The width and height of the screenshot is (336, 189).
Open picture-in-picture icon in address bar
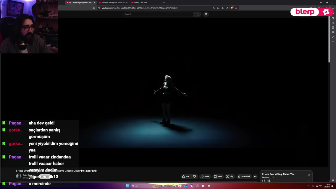click(218, 8)
